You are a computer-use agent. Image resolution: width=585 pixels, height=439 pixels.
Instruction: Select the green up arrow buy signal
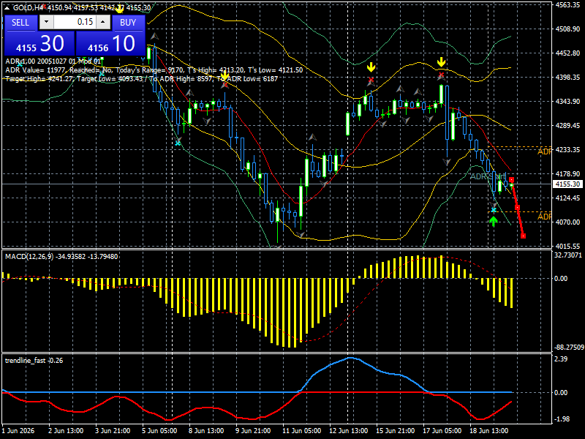tap(494, 222)
